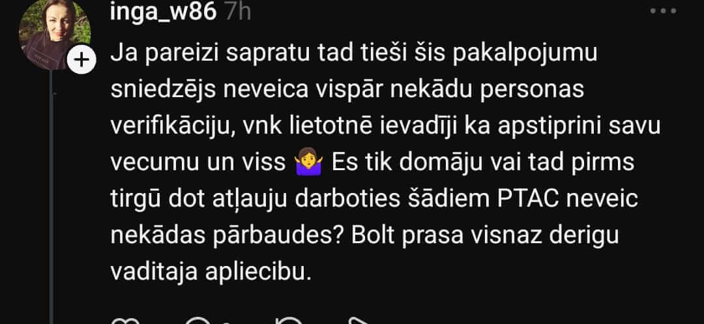Click the 7h timestamp
This screenshot has height=324, width=704.
[x=237, y=12]
